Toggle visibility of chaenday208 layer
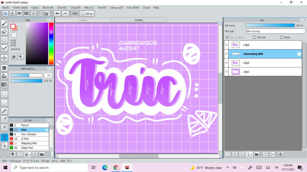 coord(226,54)
